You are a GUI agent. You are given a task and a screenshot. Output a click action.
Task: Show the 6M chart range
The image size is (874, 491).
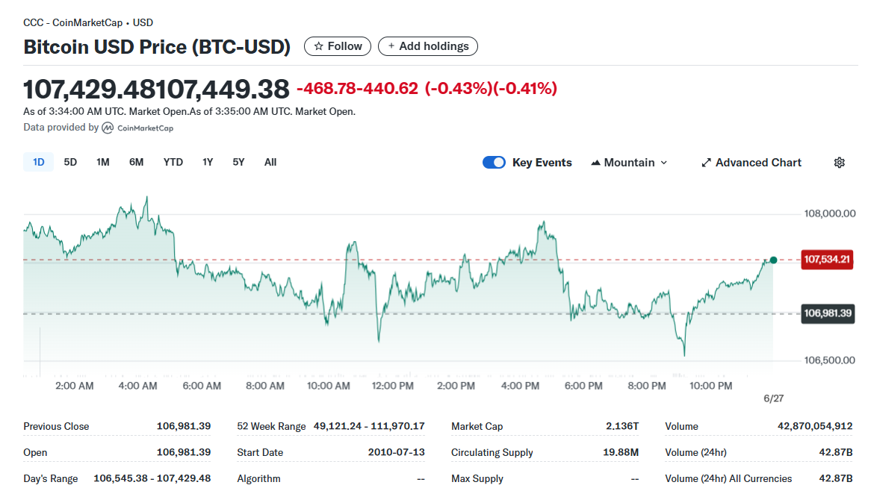[136, 162]
